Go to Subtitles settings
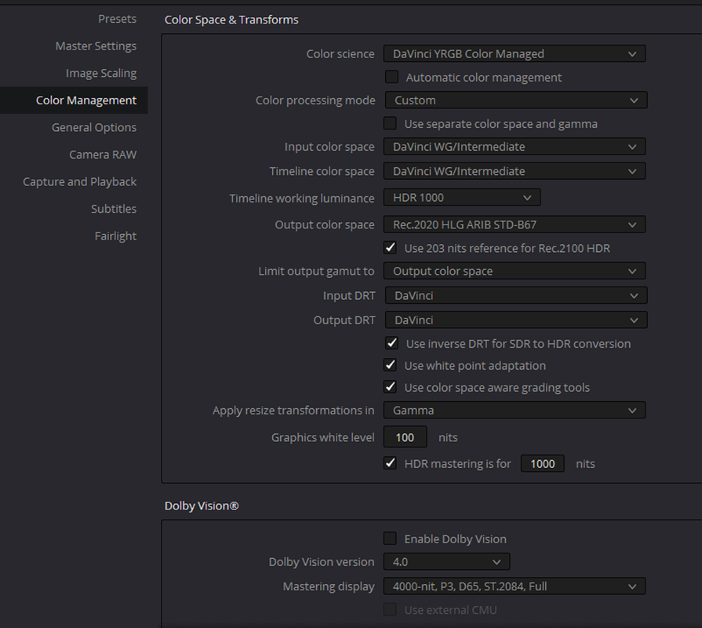Viewport: 702px width, 628px height. pyautogui.click(x=114, y=209)
